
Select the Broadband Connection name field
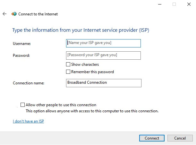click(104, 83)
